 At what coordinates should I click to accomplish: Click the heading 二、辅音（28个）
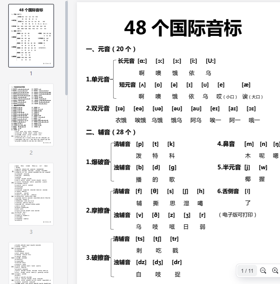(x=111, y=132)
